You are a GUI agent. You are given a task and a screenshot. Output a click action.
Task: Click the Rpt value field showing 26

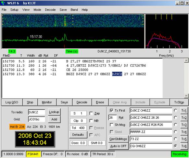[113, 117]
